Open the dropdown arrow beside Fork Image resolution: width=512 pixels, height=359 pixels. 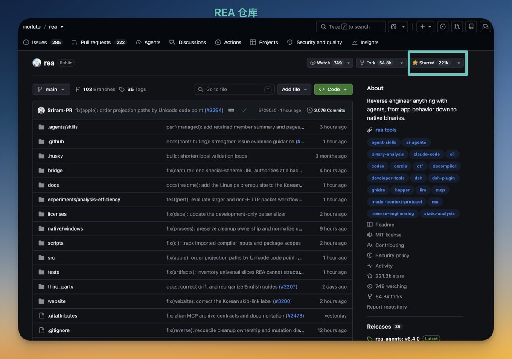[x=401, y=63]
